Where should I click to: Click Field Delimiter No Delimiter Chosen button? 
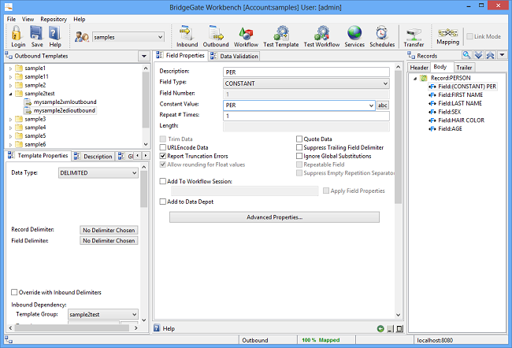click(109, 241)
